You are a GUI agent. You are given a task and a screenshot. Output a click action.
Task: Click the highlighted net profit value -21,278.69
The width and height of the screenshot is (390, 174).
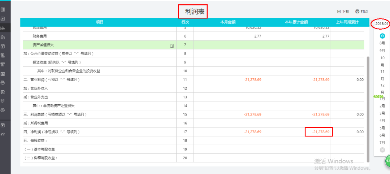coord(318,132)
